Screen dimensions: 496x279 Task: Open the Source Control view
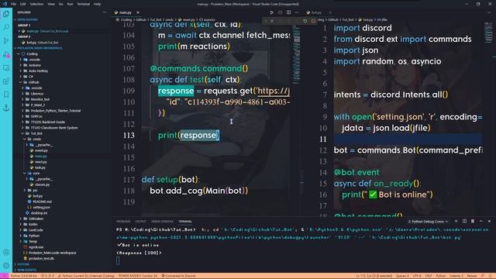pos(6,41)
